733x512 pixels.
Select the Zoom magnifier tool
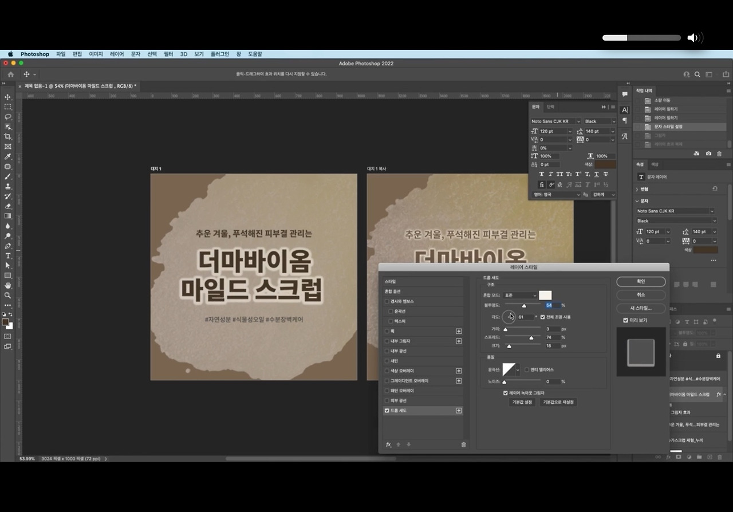[x=8, y=295]
